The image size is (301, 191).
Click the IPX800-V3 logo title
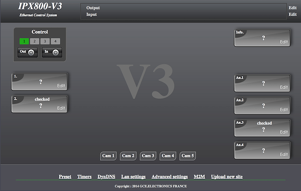[x=40, y=7]
